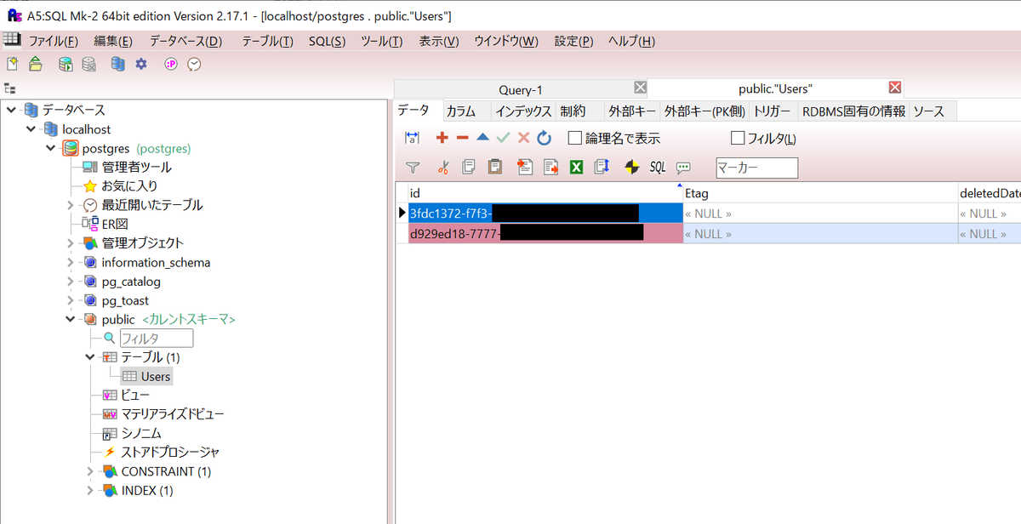The width and height of the screenshot is (1021, 524).
Task: Click the import data icon
Action: [524, 168]
